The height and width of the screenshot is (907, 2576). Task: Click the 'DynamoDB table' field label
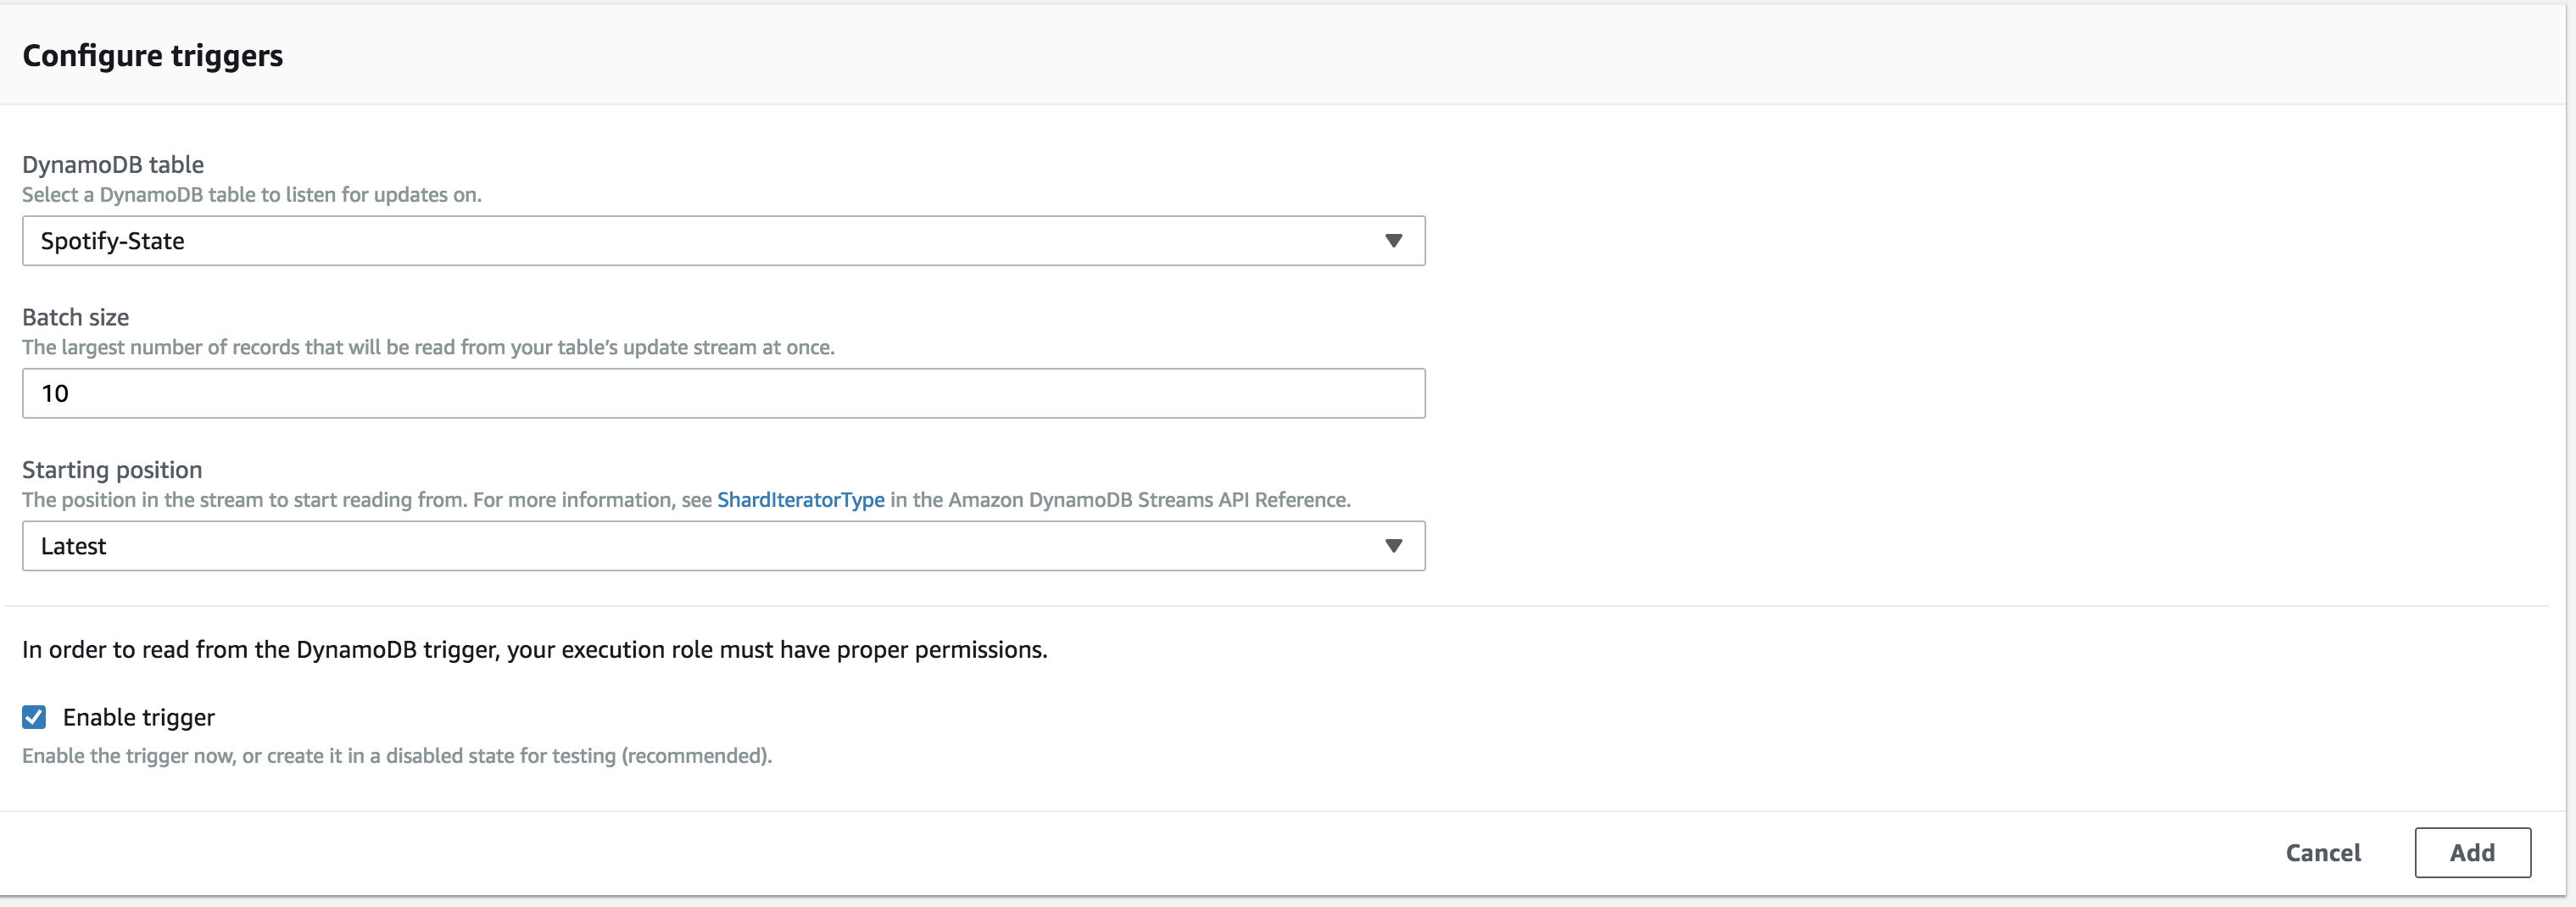pyautogui.click(x=113, y=164)
